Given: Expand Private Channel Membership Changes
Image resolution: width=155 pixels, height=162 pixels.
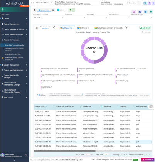Looking at the screenshot, I should coord(14,84).
